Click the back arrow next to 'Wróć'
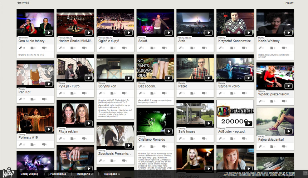Screen dimensions: 308x178 coord(19,3)
